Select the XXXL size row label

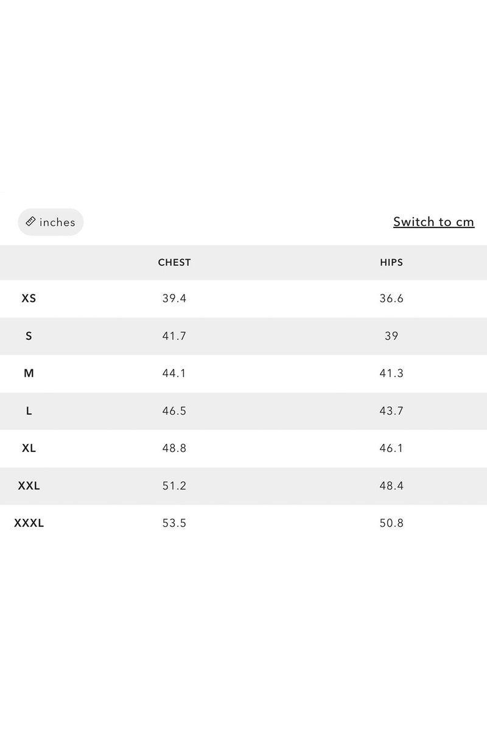pyautogui.click(x=29, y=523)
